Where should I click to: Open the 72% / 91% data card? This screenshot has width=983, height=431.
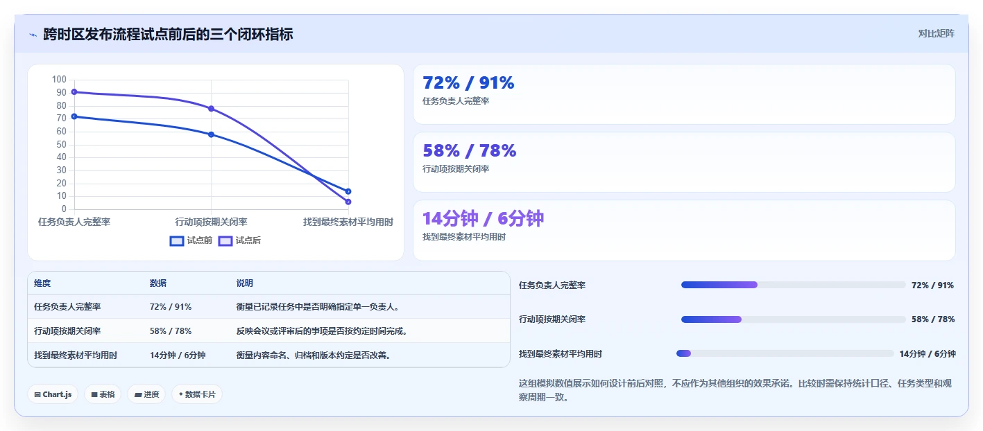[x=684, y=94]
